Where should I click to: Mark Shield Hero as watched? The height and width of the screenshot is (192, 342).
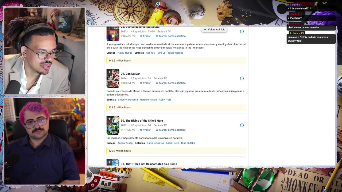pos(170,130)
